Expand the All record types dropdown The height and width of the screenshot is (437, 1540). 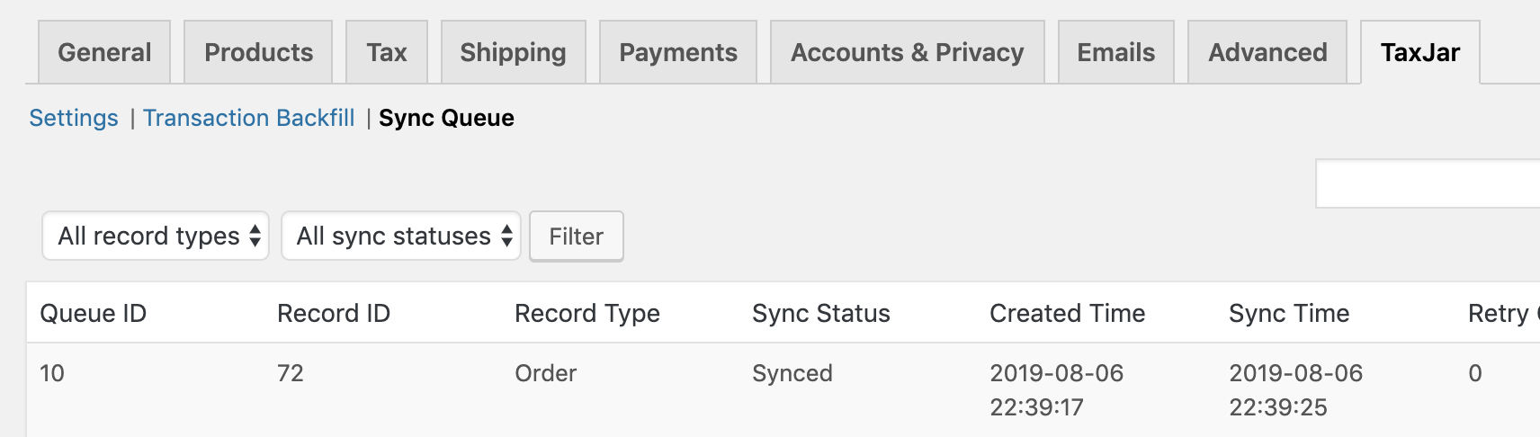[156, 236]
